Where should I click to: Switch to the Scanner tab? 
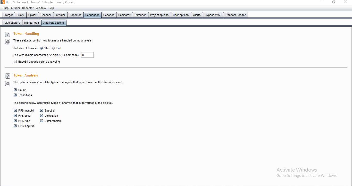point(46,15)
